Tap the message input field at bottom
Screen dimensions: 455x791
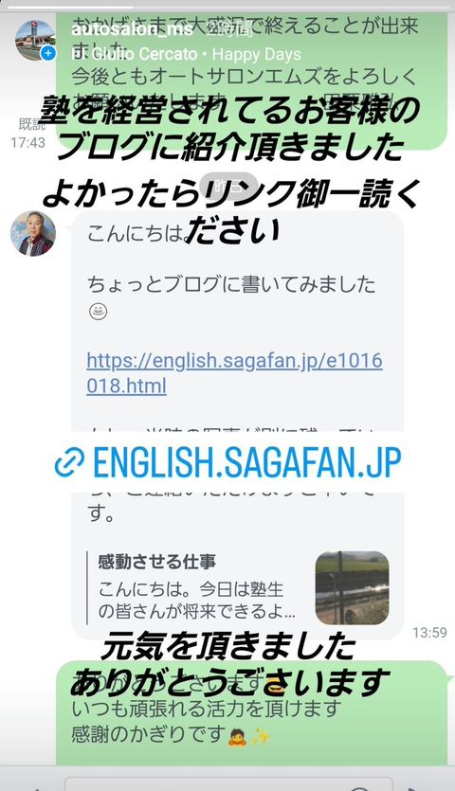click(228, 784)
